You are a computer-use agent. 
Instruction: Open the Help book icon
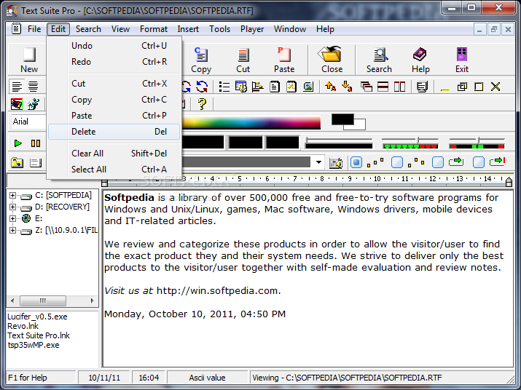tap(420, 60)
